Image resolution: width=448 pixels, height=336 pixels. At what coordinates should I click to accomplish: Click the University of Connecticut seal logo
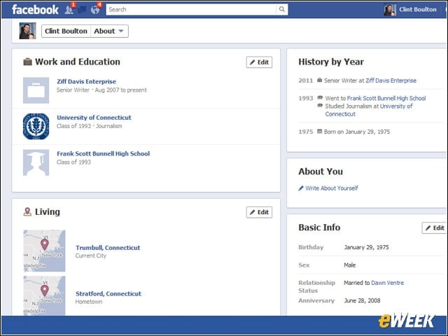(x=36, y=126)
